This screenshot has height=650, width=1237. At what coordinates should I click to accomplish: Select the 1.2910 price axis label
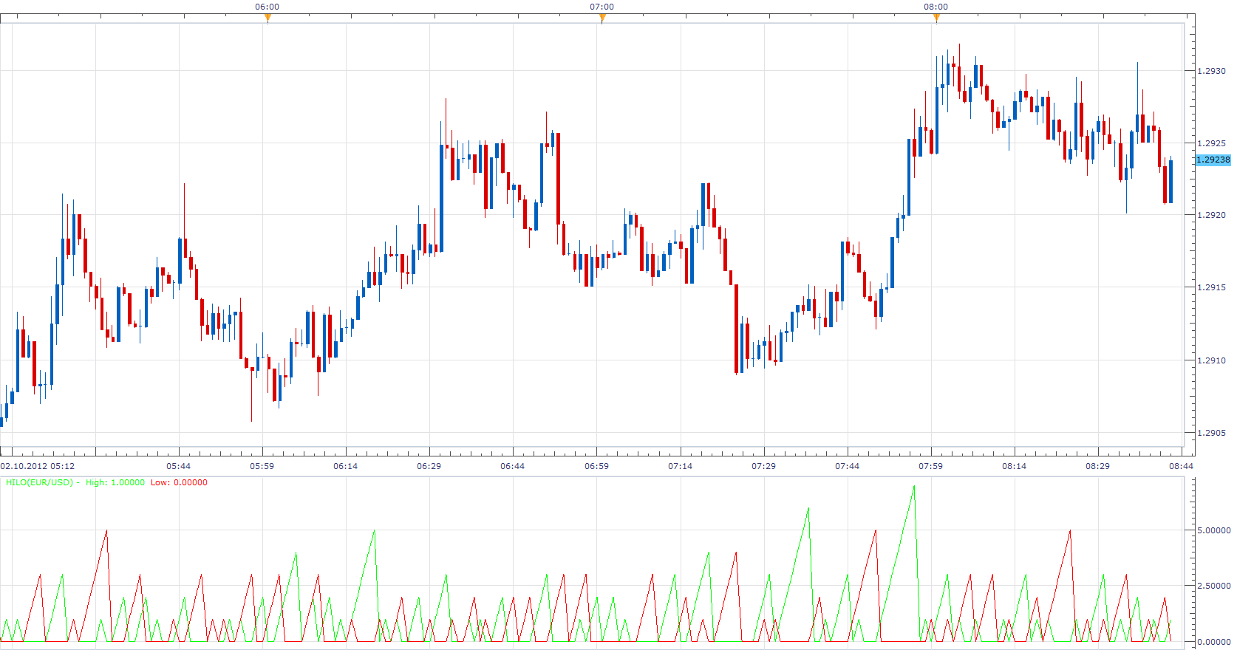point(1211,360)
